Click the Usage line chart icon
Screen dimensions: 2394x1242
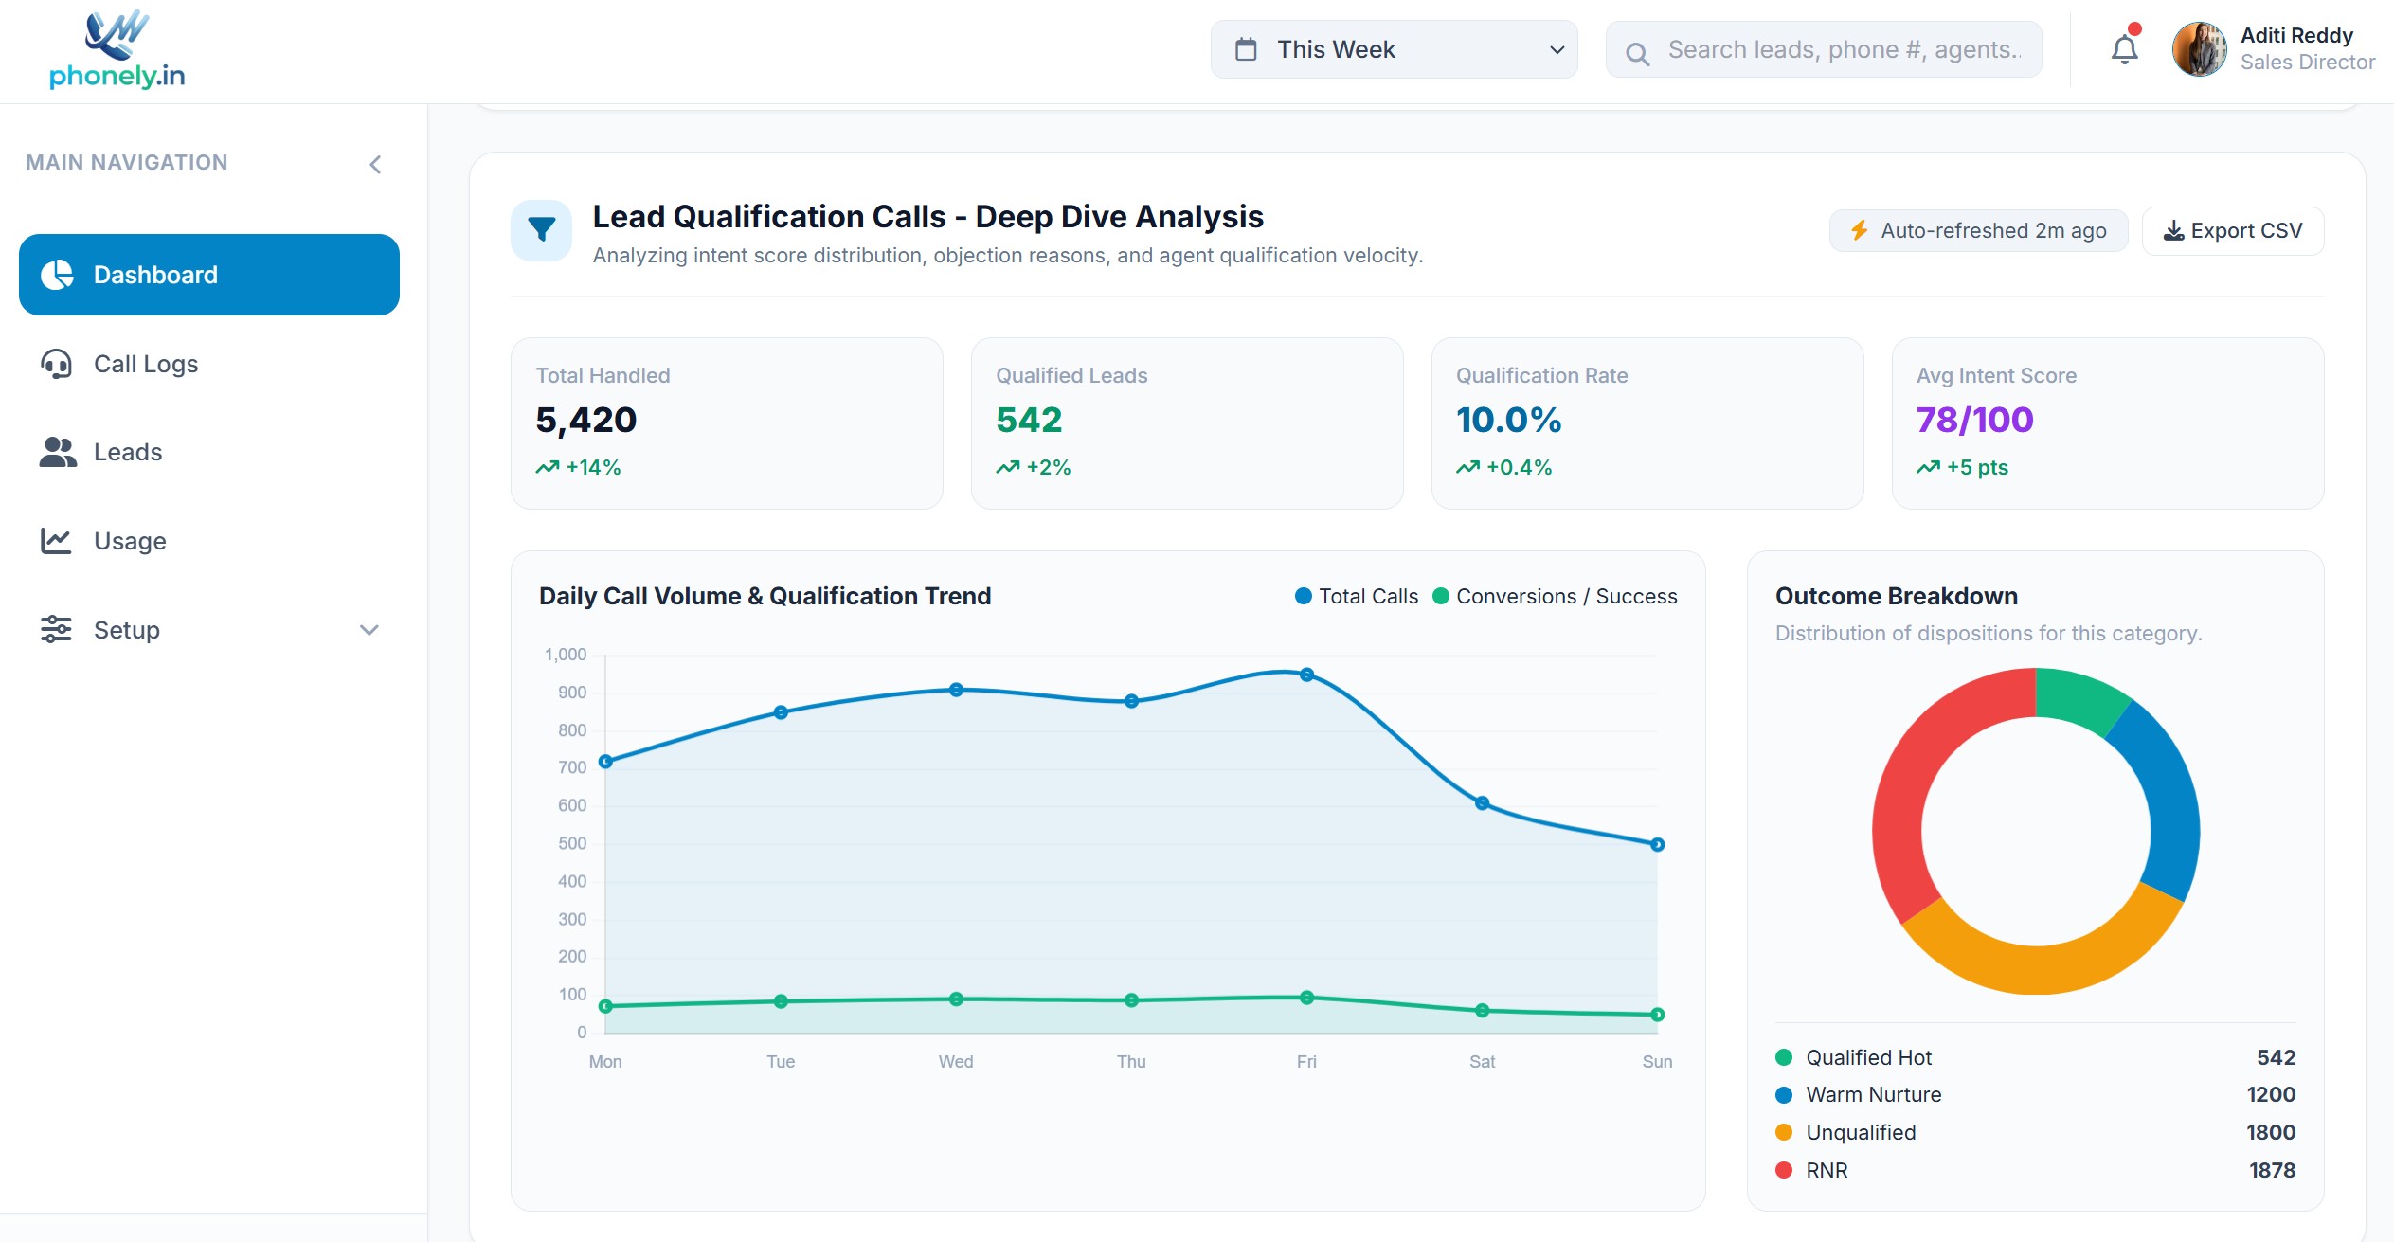pyautogui.click(x=56, y=541)
